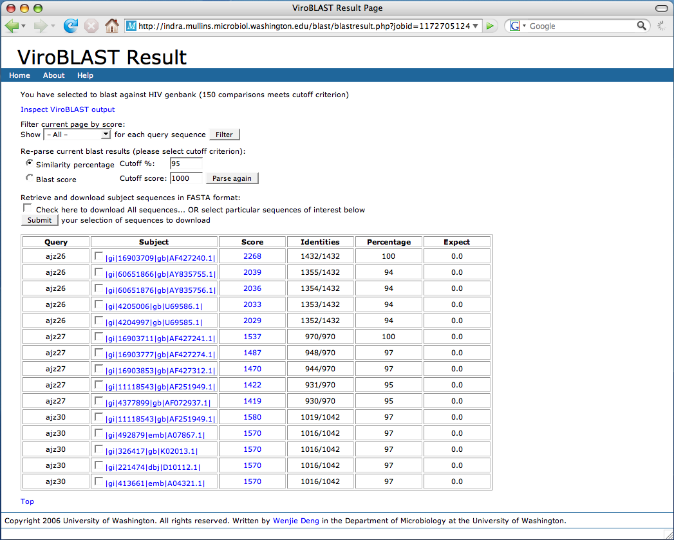Click the site favicon in the address bar
Image resolution: width=674 pixels, height=540 pixels.
131,26
